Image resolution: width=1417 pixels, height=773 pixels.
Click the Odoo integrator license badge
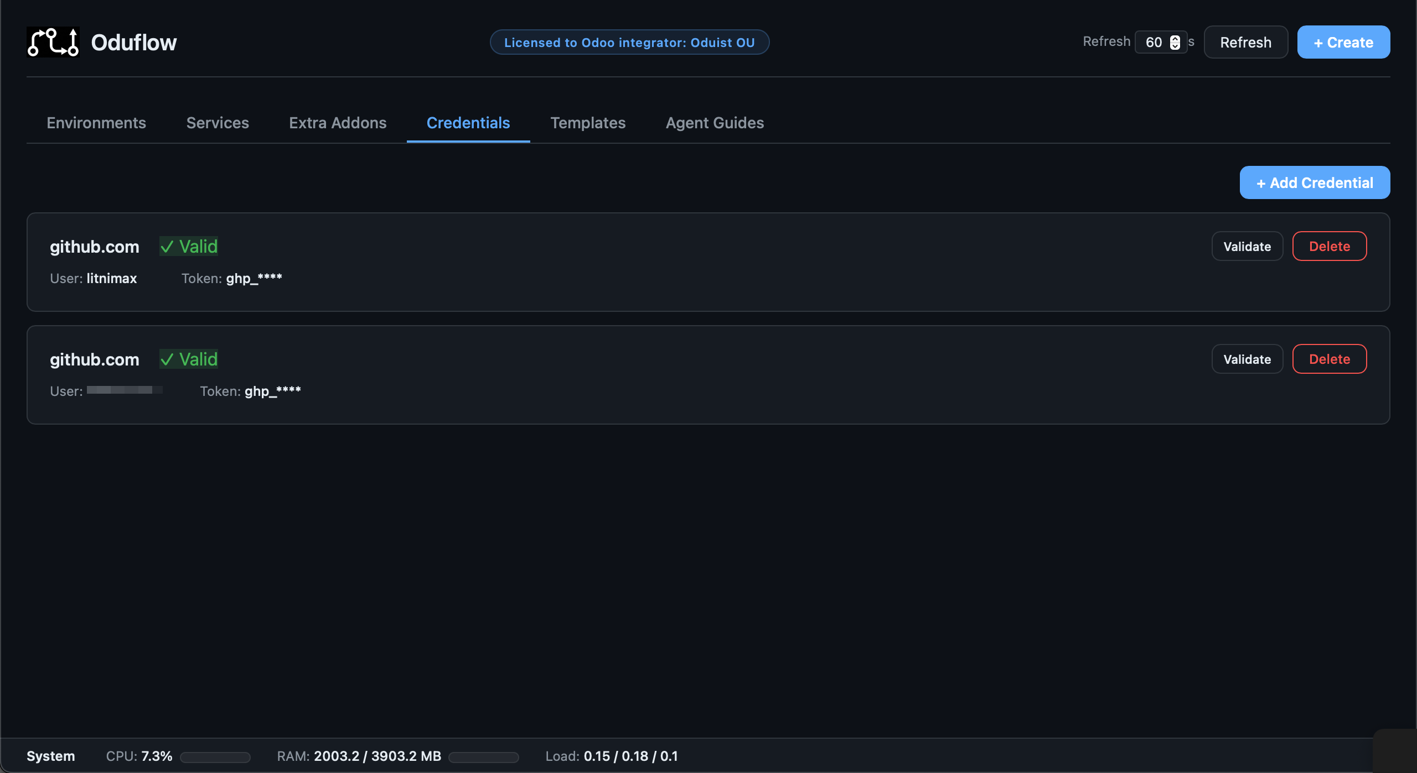[x=629, y=43]
